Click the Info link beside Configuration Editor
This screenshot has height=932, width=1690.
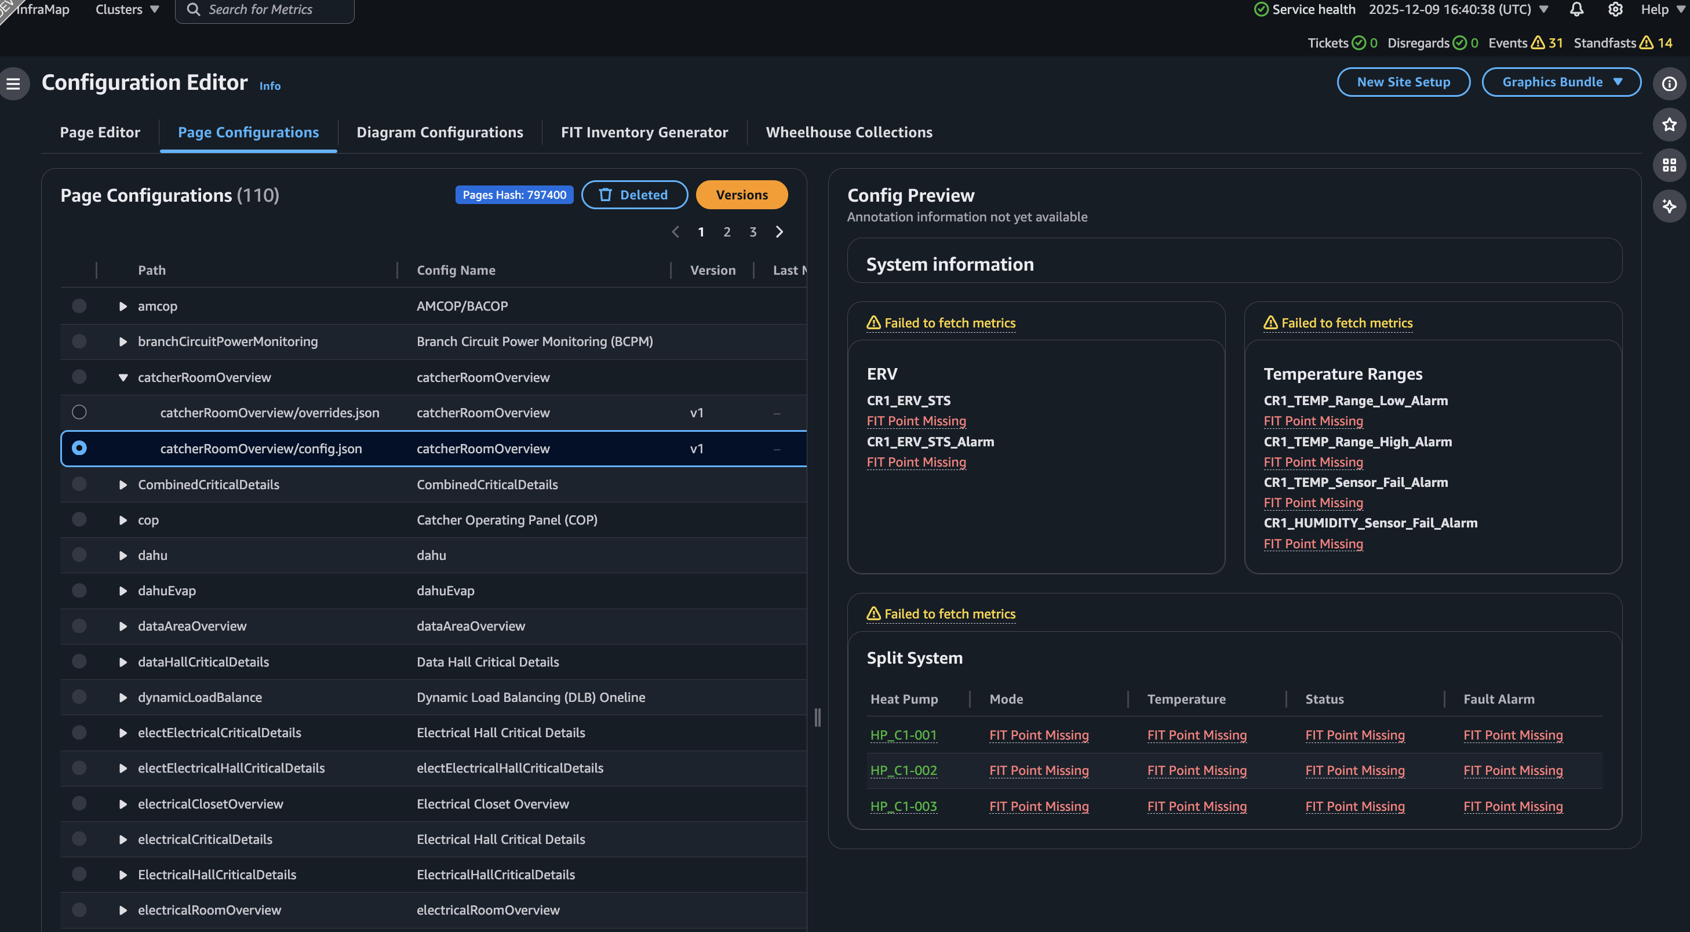click(269, 86)
